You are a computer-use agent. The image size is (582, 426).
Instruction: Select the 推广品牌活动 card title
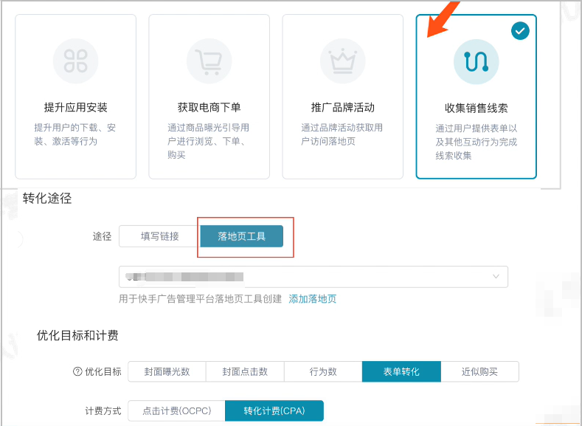[x=342, y=108]
